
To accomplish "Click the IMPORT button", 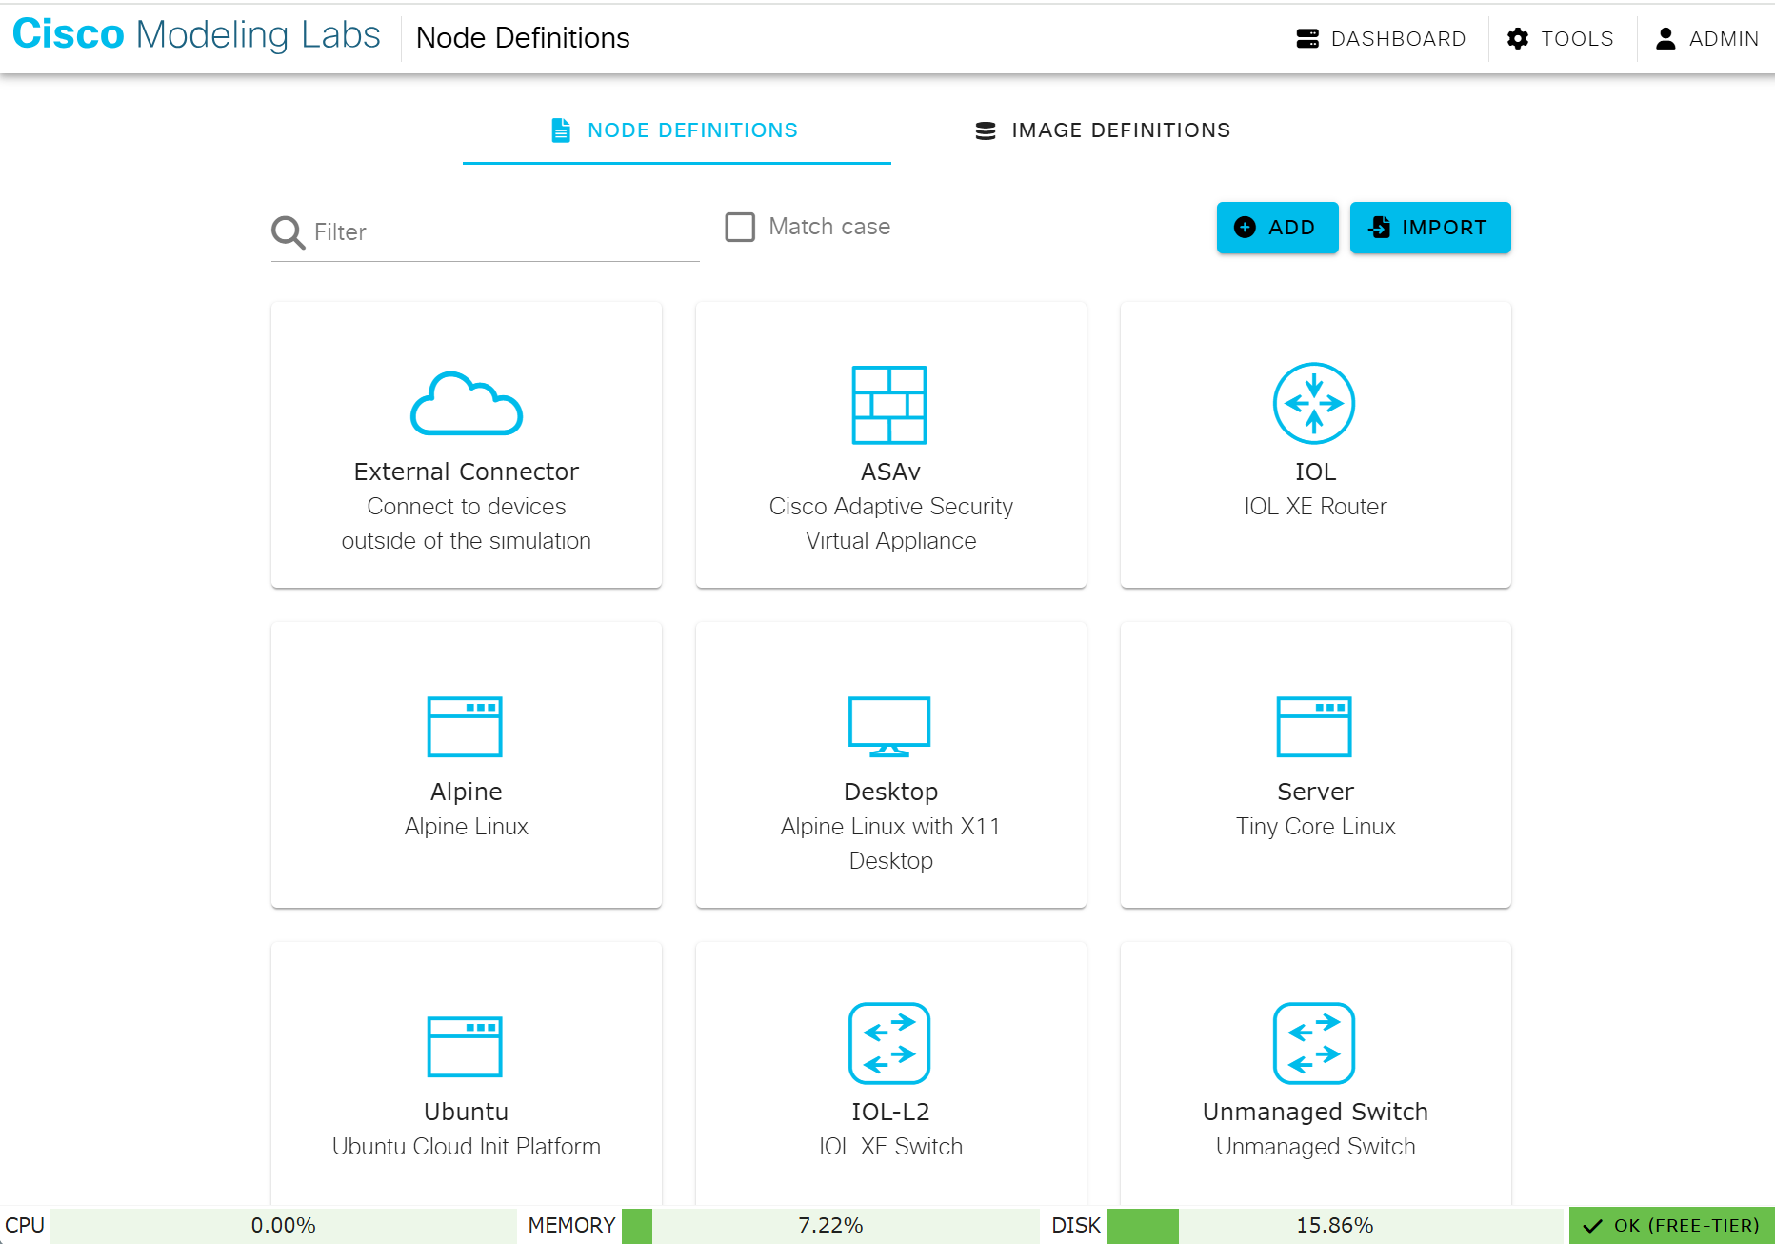I will [1430, 228].
